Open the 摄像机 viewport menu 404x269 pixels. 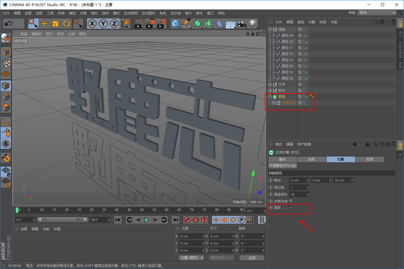(x=36, y=34)
